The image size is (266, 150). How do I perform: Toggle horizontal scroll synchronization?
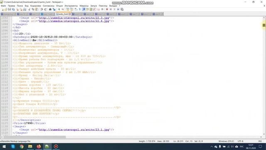pyautogui.click(x=71, y=9)
